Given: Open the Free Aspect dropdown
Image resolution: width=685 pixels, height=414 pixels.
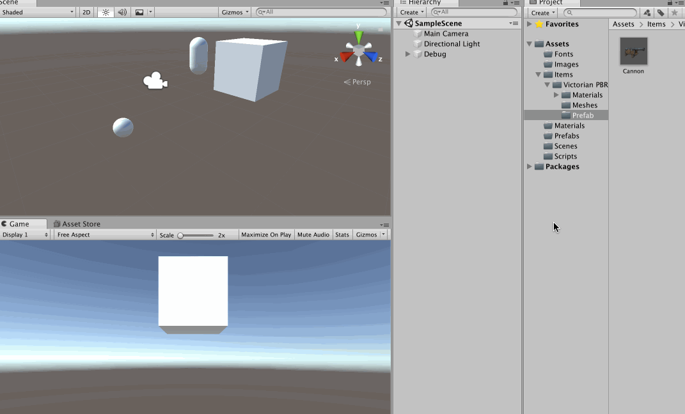Looking at the screenshot, I should tap(105, 235).
